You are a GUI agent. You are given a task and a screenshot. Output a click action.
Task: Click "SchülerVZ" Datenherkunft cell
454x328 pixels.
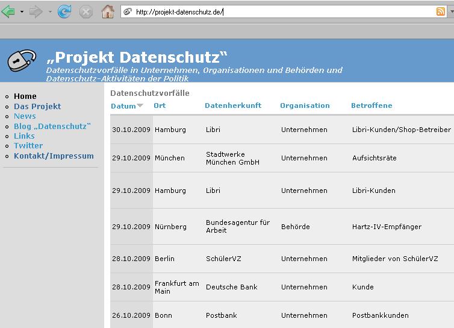coord(223,259)
